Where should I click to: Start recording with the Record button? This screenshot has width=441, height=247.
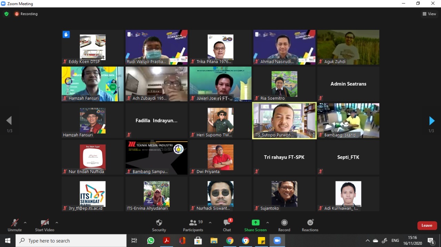pyautogui.click(x=284, y=225)
